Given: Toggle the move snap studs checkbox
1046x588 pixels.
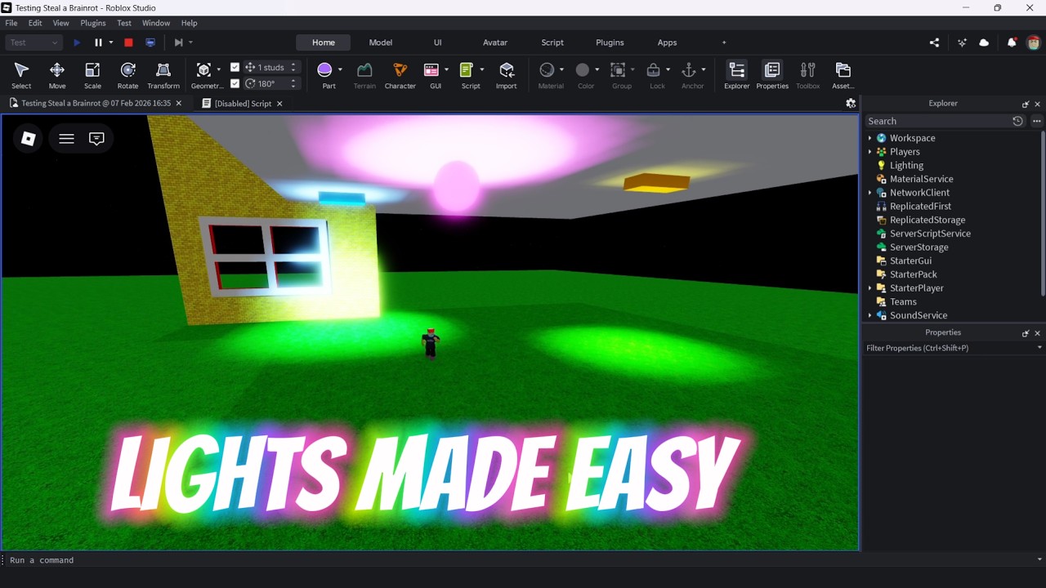Looking at the screenshot, I should pyautogui.click(x=235, y=67).
